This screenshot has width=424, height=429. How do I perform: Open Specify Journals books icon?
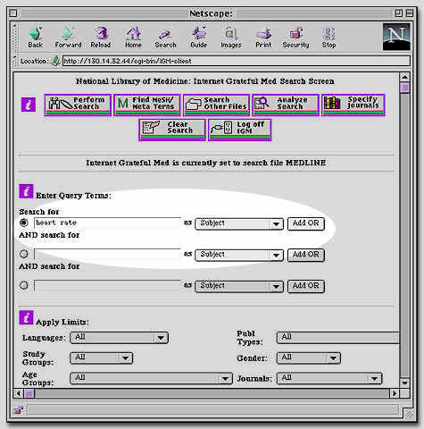[353, 105]
